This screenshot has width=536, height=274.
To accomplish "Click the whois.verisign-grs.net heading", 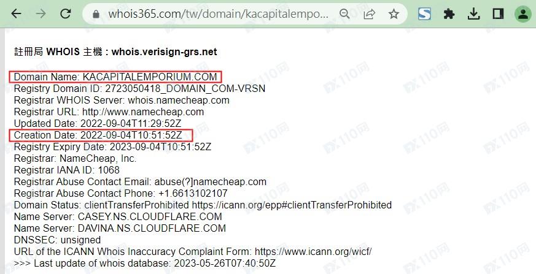I will tap(164, 52).
